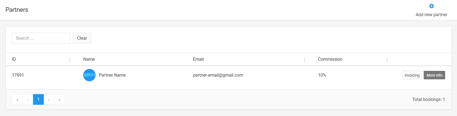This screenshot has width=457, height=116.
Task: Sort by Commission column arrows
Action: (387, 59)
